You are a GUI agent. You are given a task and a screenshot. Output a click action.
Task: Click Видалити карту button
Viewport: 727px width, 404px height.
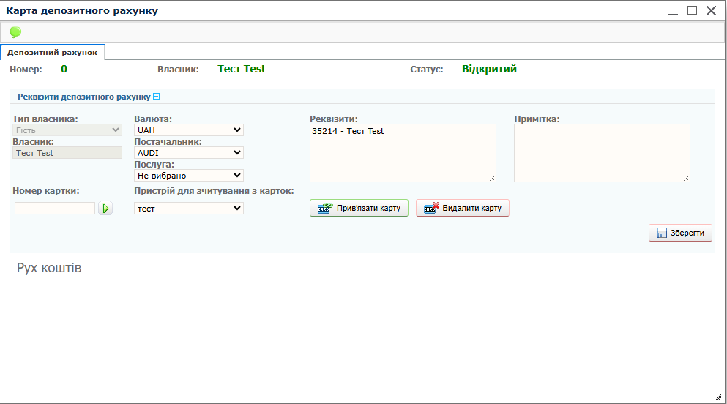tap(462, 208)
